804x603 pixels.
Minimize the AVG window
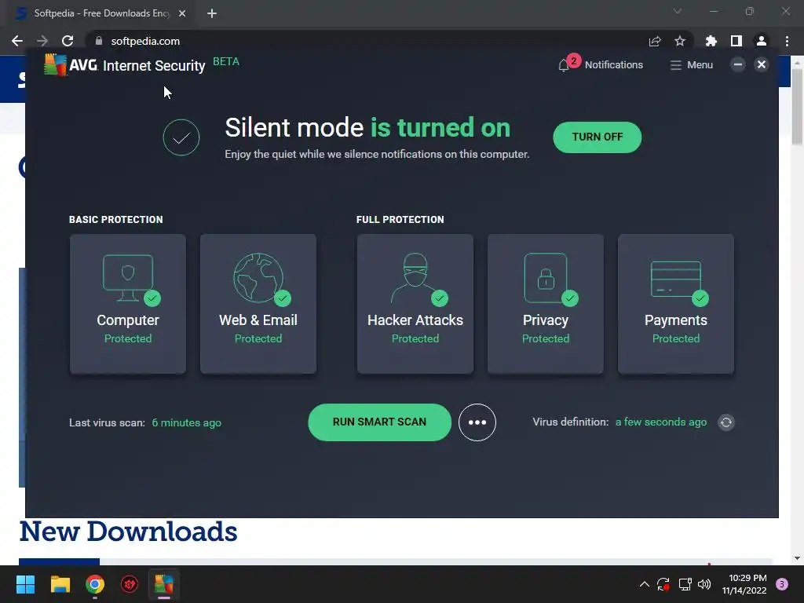click(738, 64)
